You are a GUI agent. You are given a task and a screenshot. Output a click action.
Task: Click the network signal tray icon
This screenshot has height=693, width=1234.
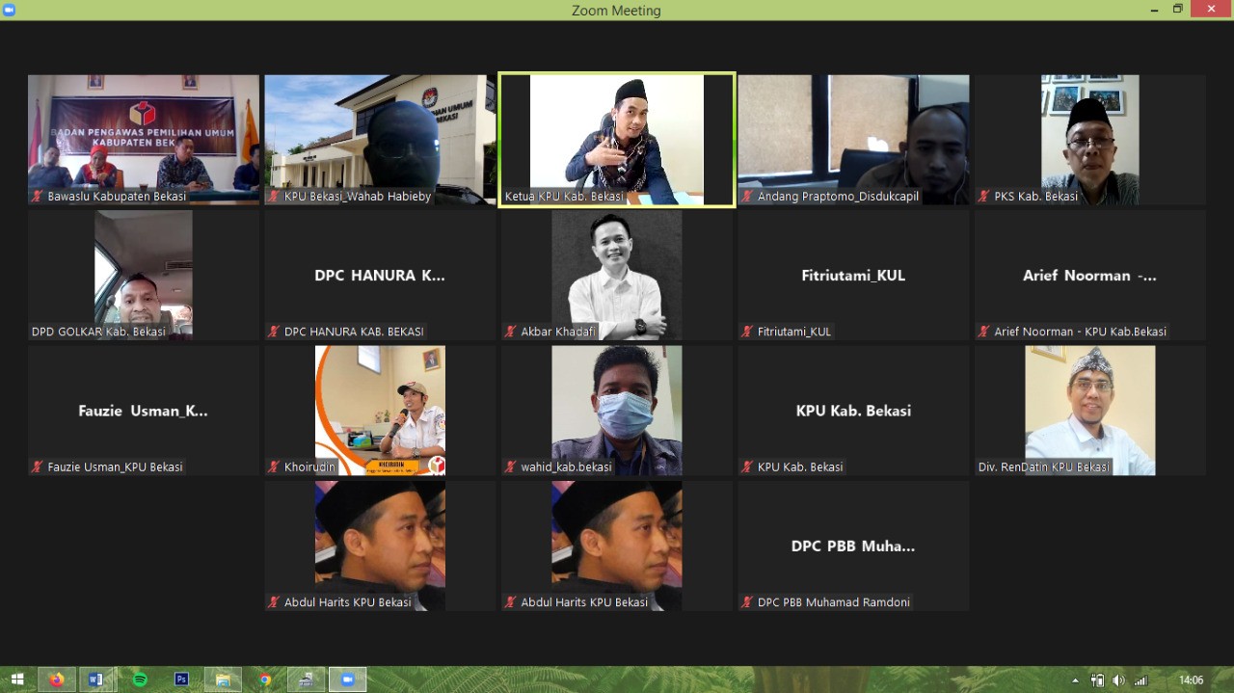pyautogui.click(x=1140, y=680)
